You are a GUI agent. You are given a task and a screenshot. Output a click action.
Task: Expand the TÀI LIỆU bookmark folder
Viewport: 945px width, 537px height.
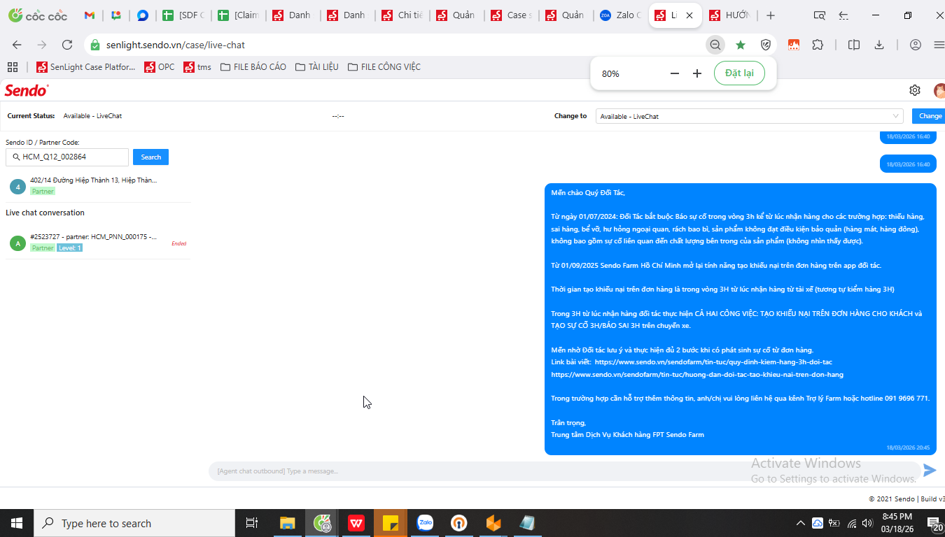(317, 67)
